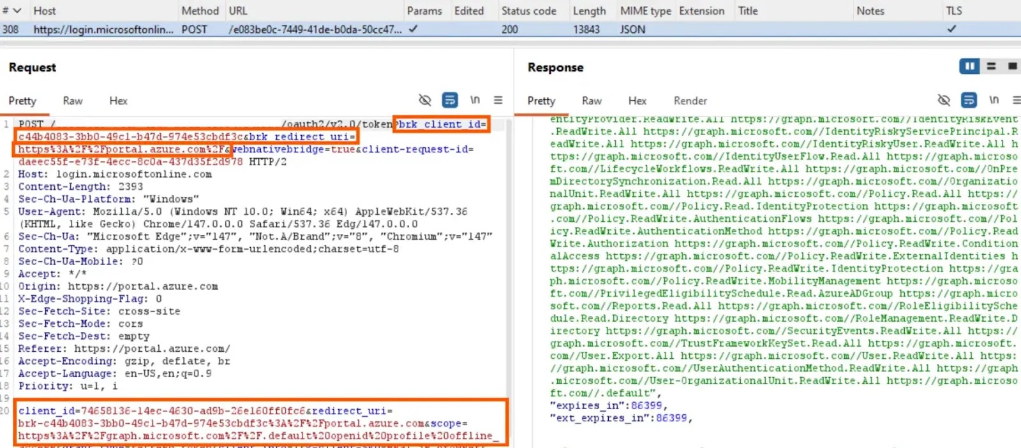Image resolution: width=1021 pixels, height=448 pixels.
Task: Switch Request view to Hex tab
Action: (x=118, y=101)
